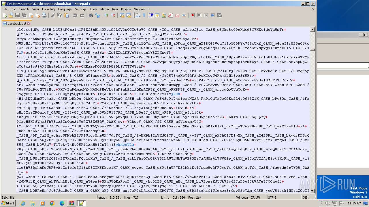Viewport: 369px width, 207px height.
Task: Open the Edit menu
Action: tap(13, 9)
